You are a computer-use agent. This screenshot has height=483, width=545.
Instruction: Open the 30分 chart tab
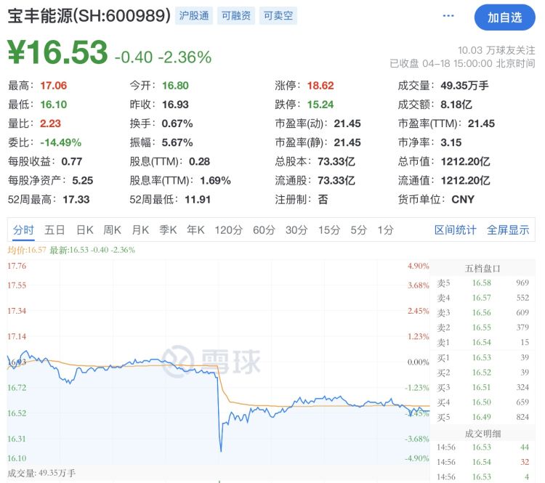296,230
